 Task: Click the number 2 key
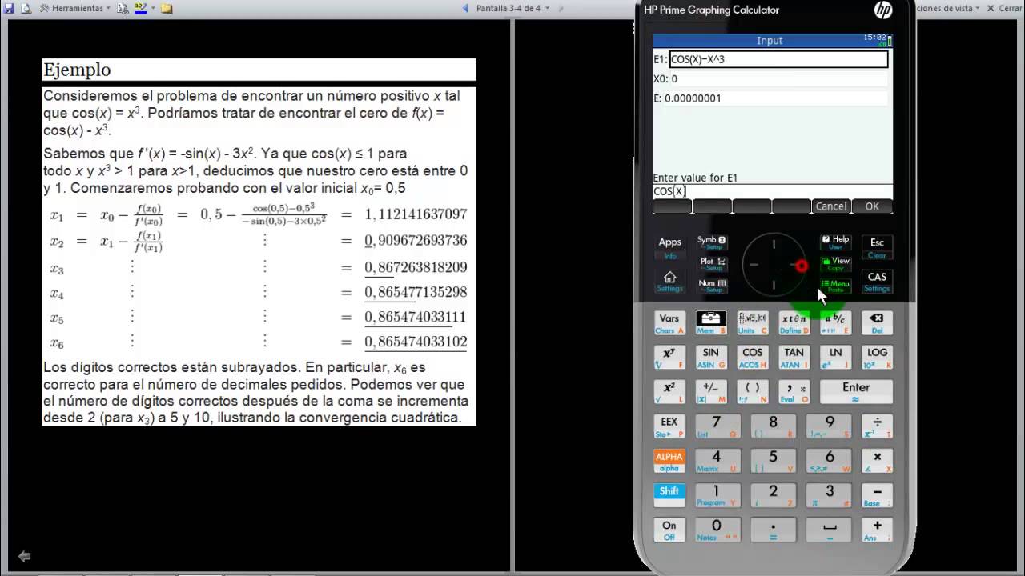(x=773, y=494)
